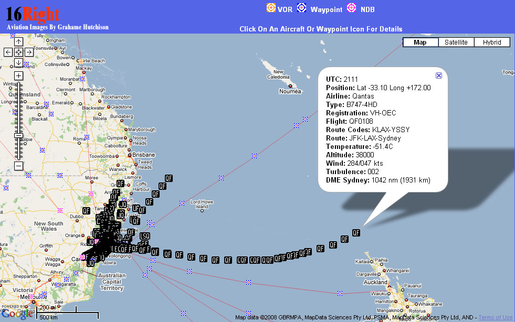
Task: Pan the map left with the arrow button
Action: click(8, 52)
